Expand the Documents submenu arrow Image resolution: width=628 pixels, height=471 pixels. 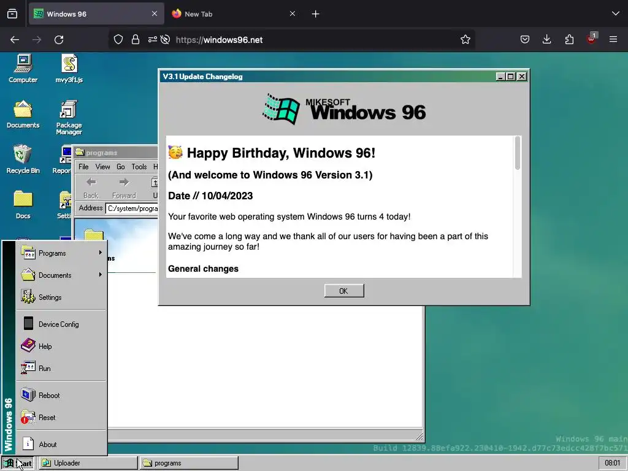100,275
